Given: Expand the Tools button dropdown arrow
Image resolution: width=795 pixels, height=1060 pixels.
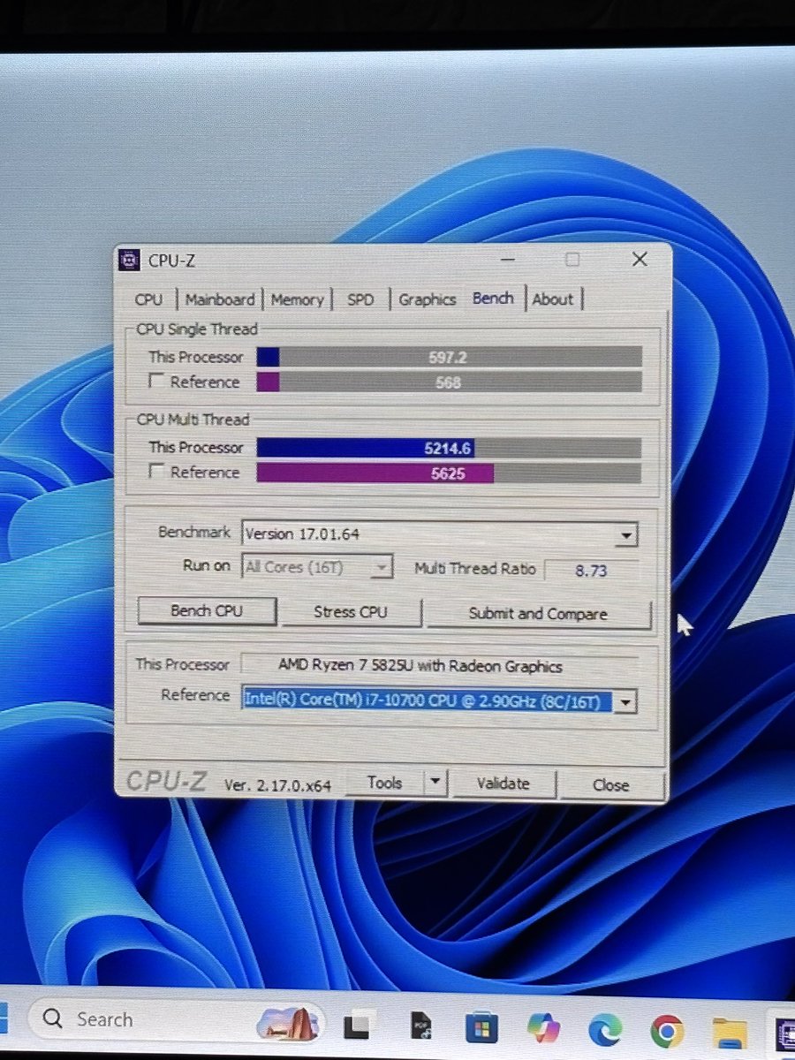Looking at the screenshot, I should [x=435, y=783].
